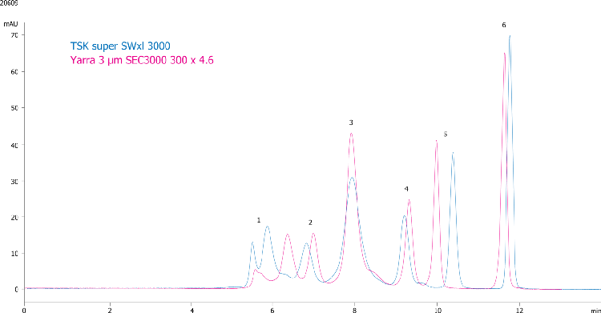The width and height of the screenshot is (601, 313).
Task: Click the y-axis value '60'
Action: tap(14, 71)
